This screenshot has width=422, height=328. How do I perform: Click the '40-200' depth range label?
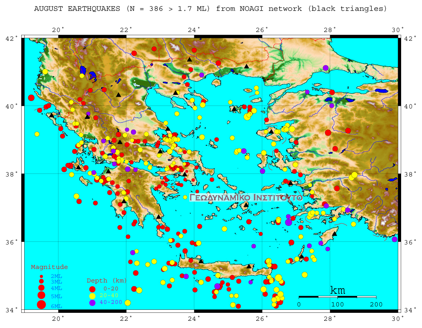(x=111, y=302)
